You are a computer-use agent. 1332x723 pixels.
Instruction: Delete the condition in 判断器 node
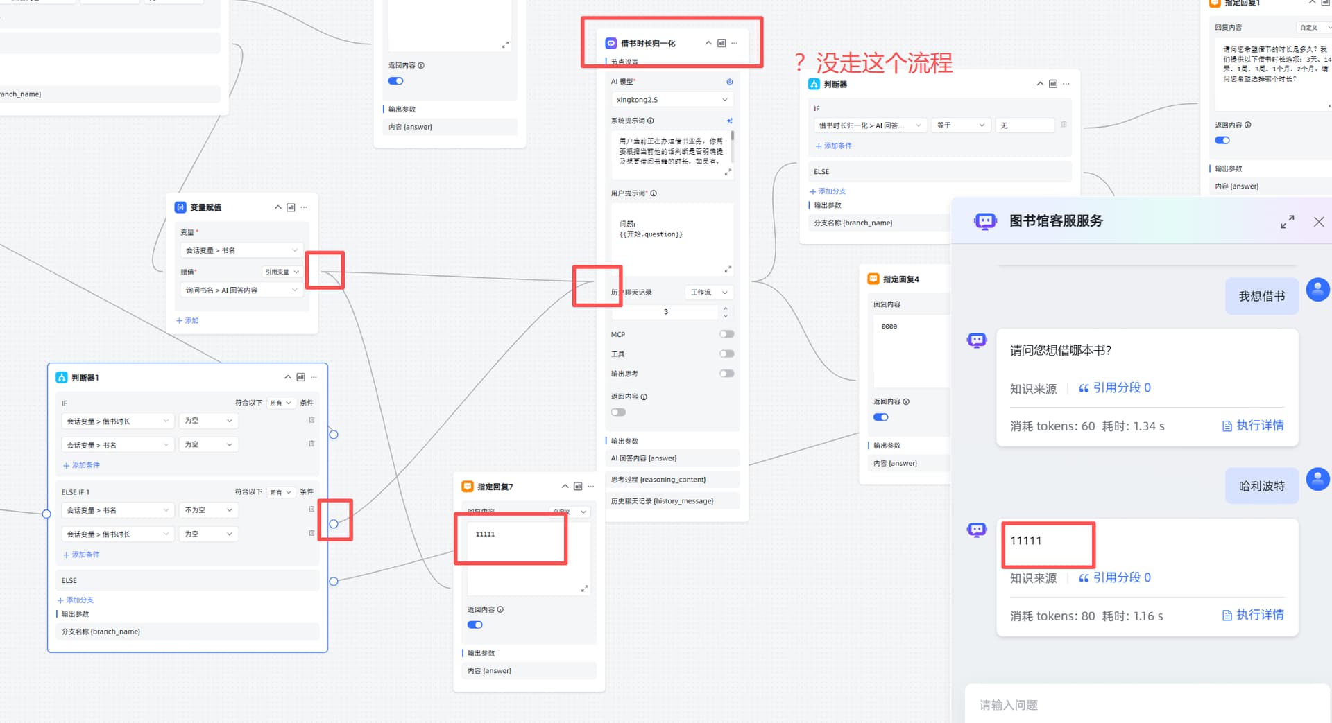(x=1064, y=125)
